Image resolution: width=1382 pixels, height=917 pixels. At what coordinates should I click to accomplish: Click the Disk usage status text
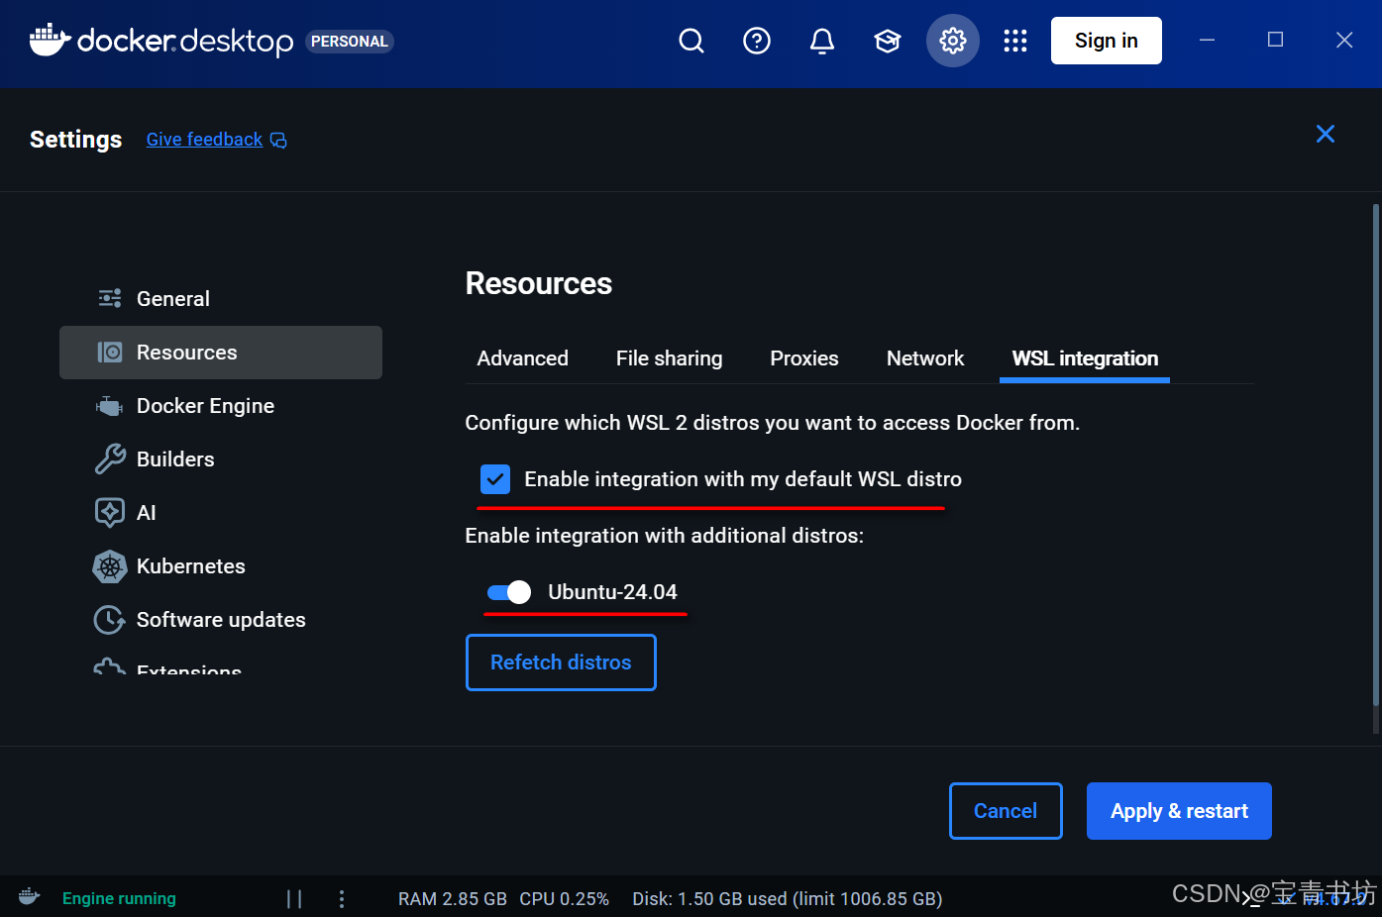[788, 898]
